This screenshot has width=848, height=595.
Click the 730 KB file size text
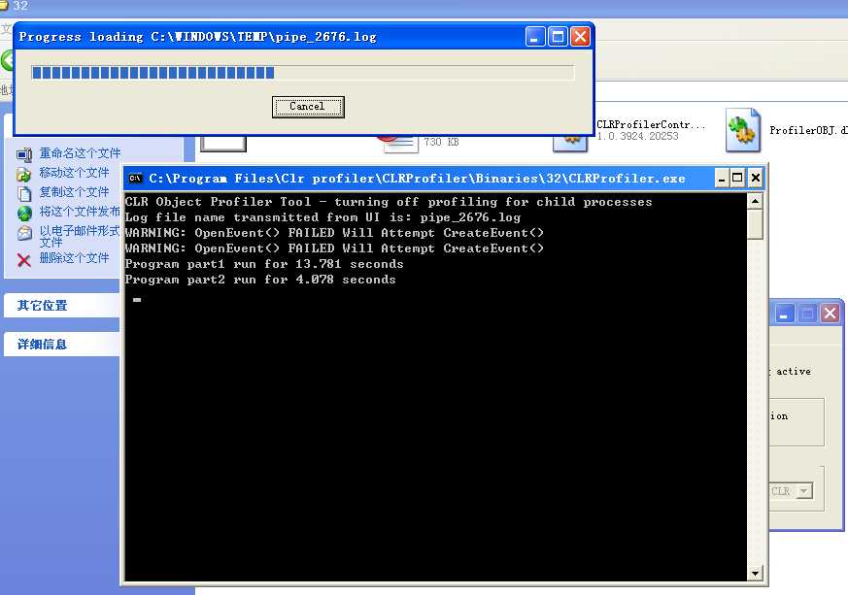pyautogui.click(x=441, y=142)
